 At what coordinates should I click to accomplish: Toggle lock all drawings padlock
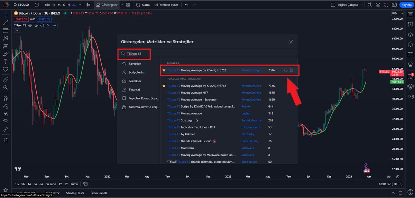6,113
